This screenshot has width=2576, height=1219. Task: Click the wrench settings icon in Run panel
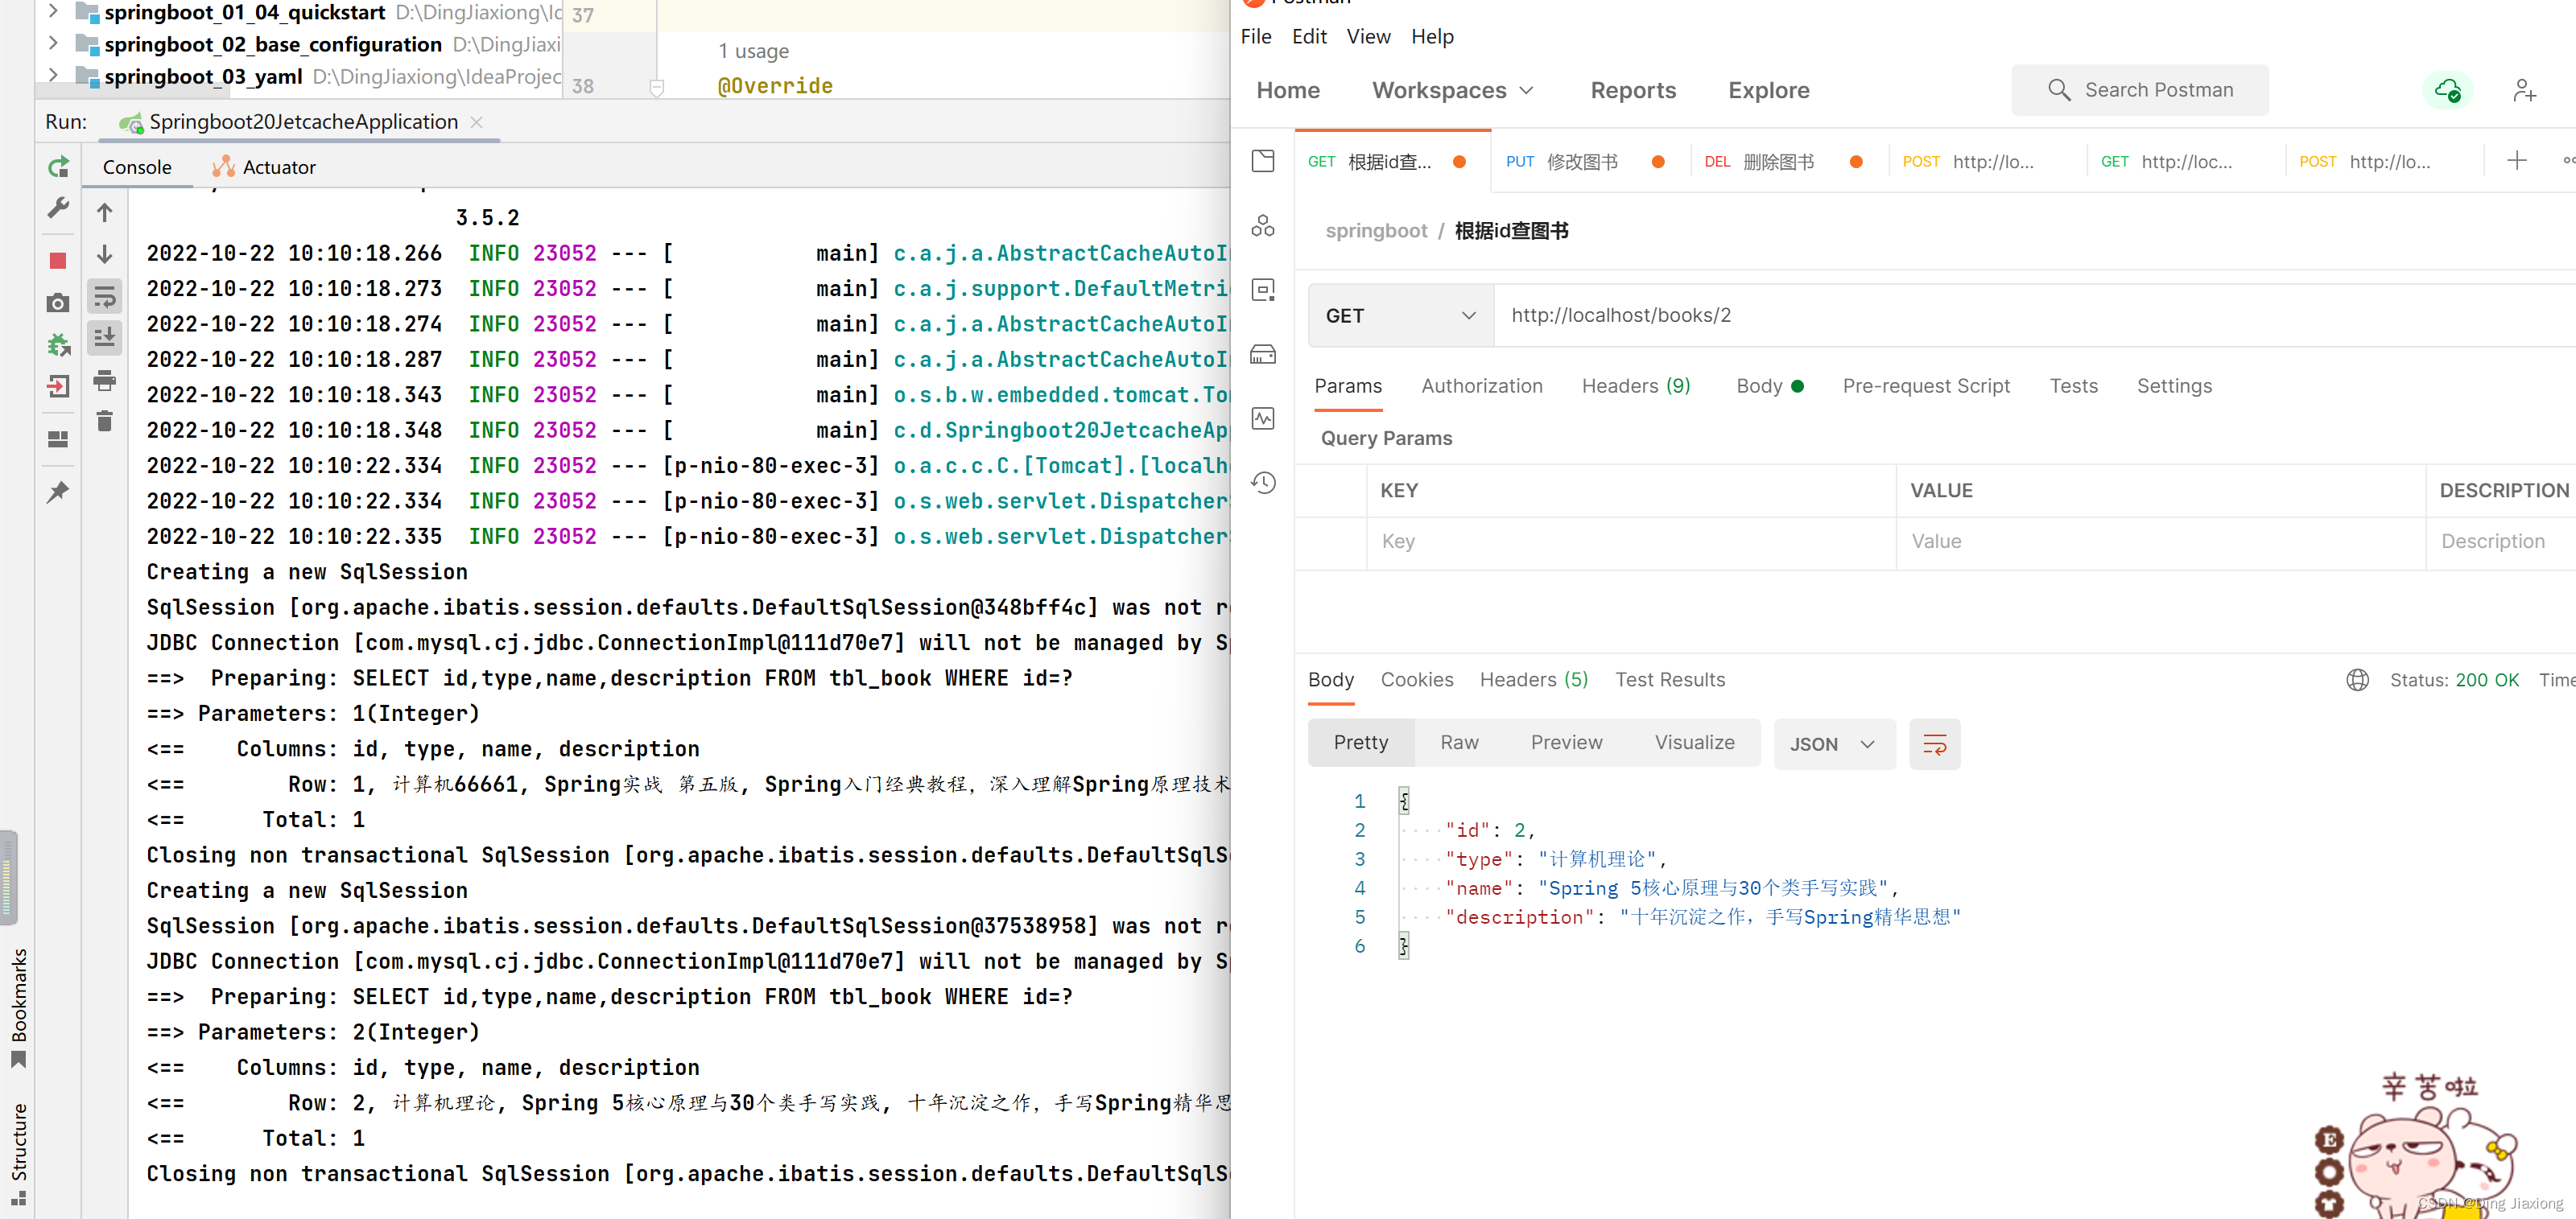click(58, 209)
